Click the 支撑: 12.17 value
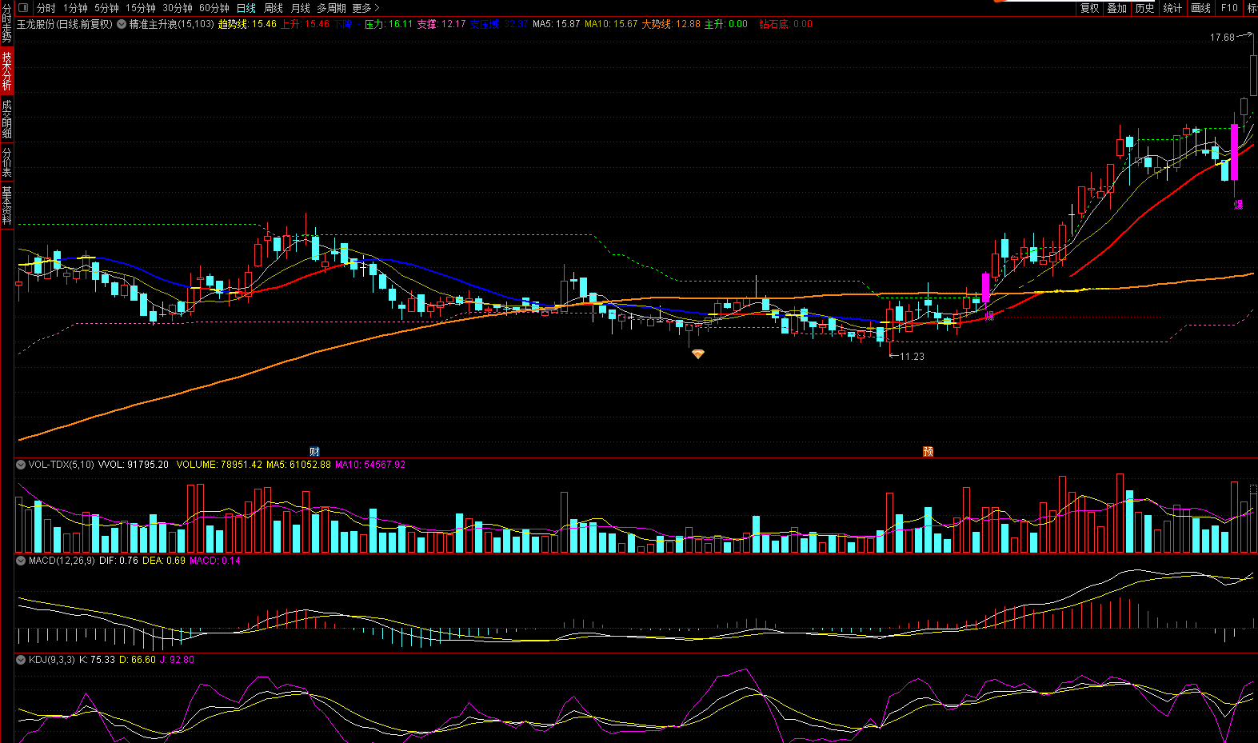The image size is (1258, 743). pos(441,24)
